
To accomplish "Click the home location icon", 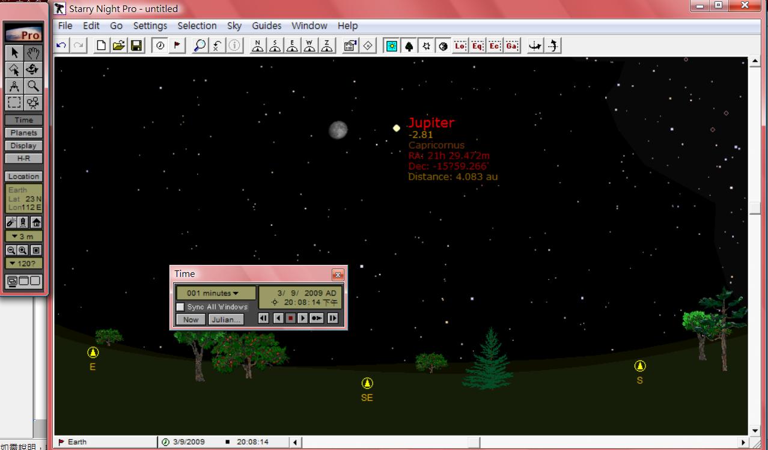I will click(x=36, y=222).
